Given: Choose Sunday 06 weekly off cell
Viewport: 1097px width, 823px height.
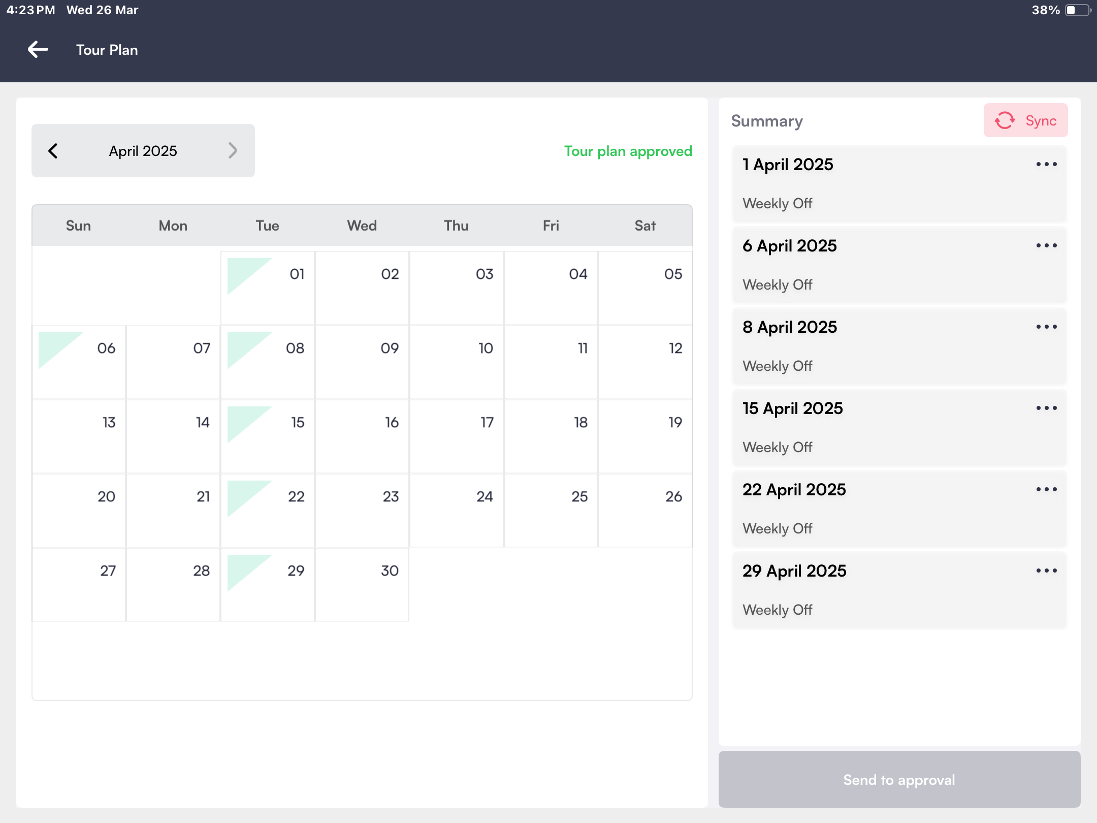Looking at the screenshot, I should tap(79, 362).
